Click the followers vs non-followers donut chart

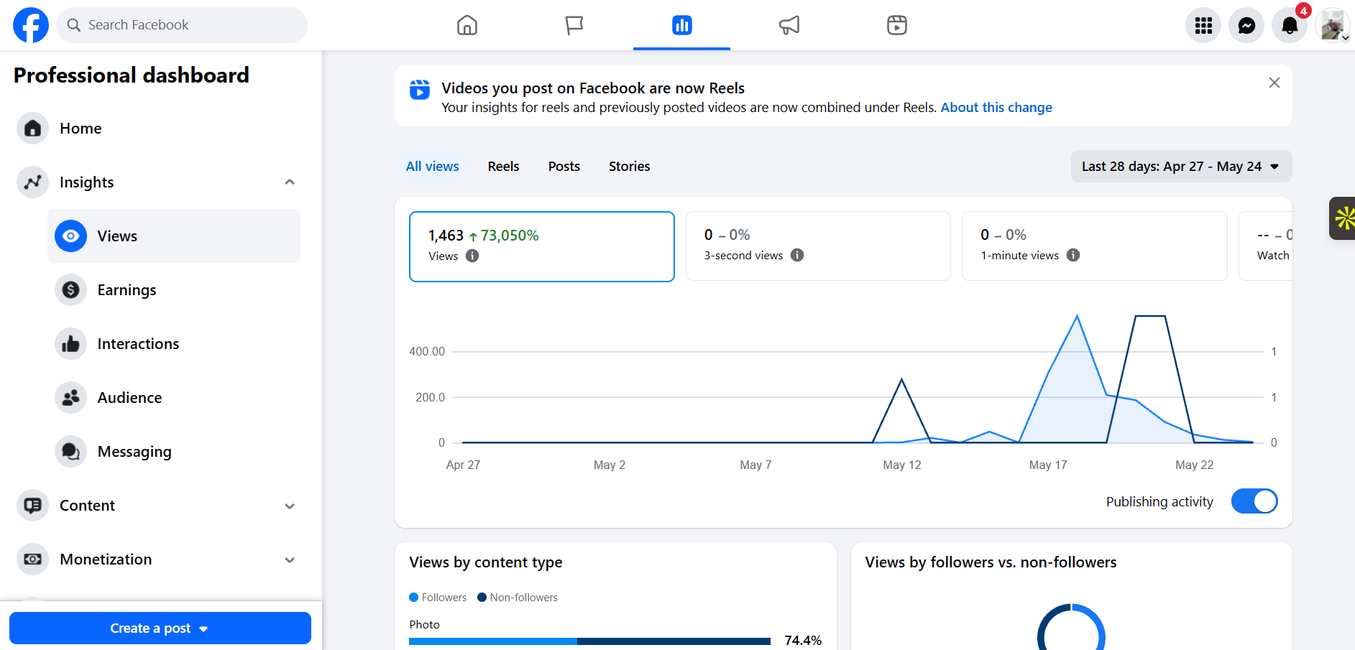pyautogui.click(x=1071, y=627)
